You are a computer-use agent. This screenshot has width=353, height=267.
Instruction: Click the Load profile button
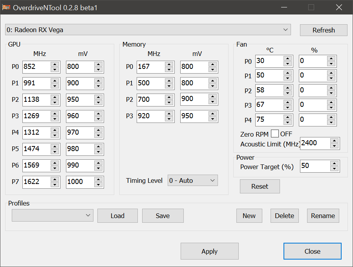pos(117,216)
